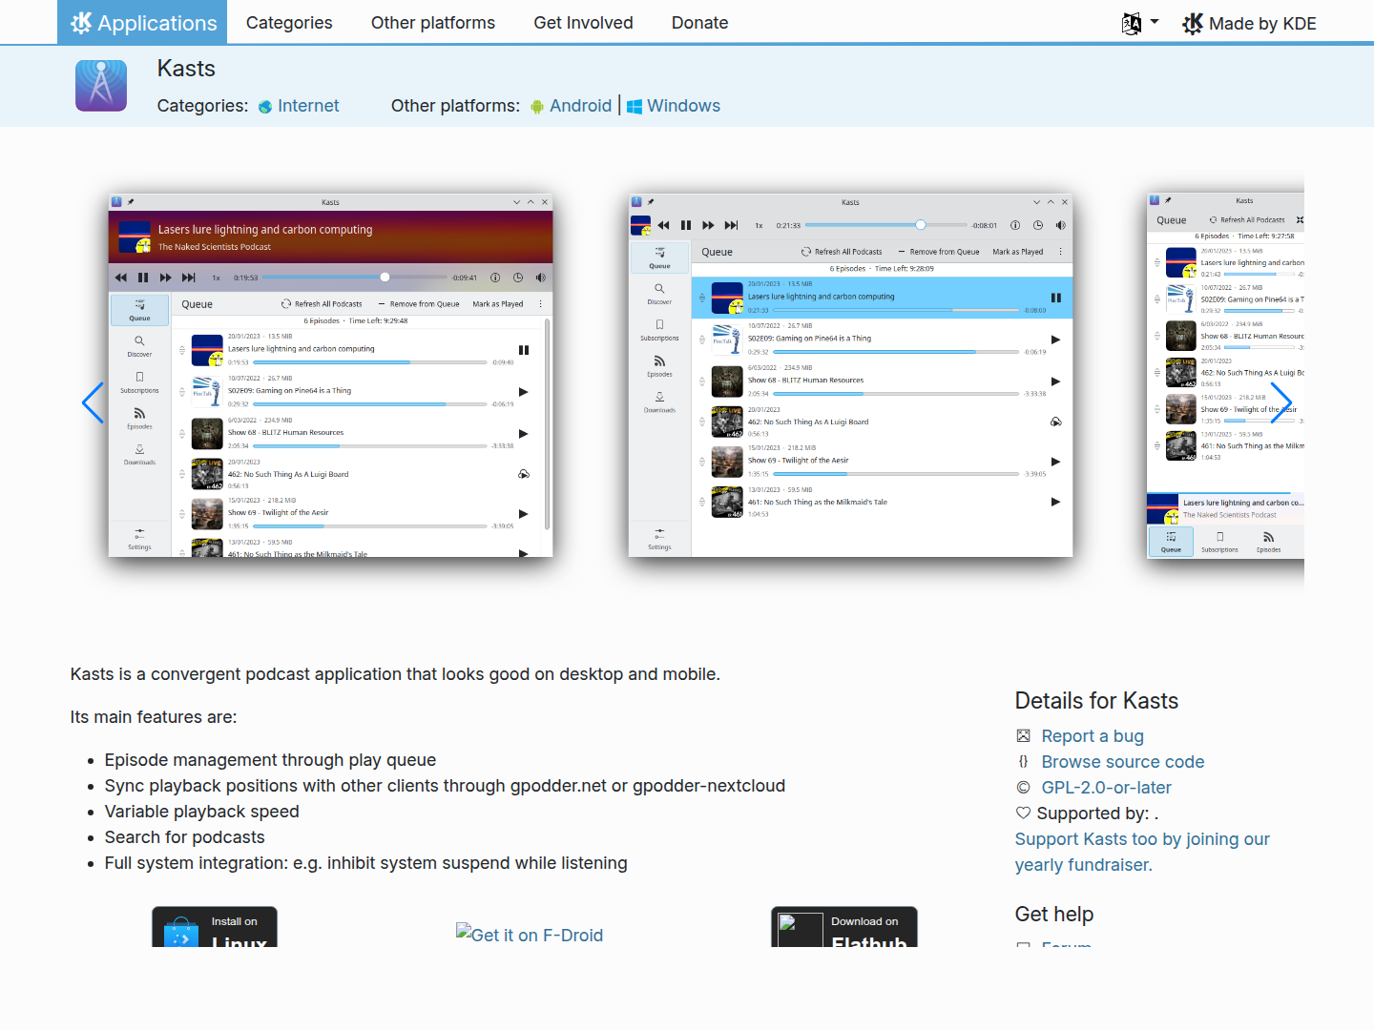Click the Kasts app icon
Screen dimensions: 1374x1030
pyautogui.click(x=101, y=86)
